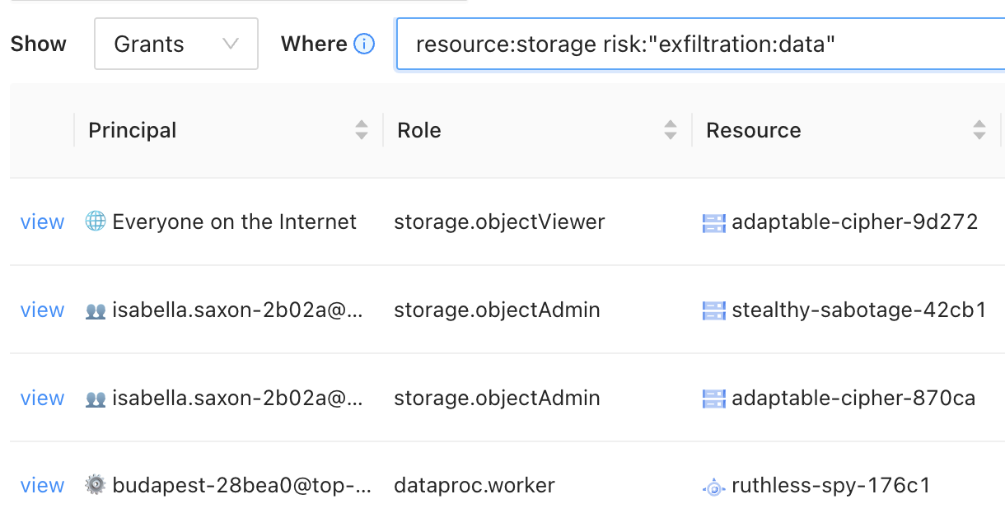Toggle sorting on the Principal column
Image resolution: width=1005 pixels, height=527 pixels.
(362, 129)
